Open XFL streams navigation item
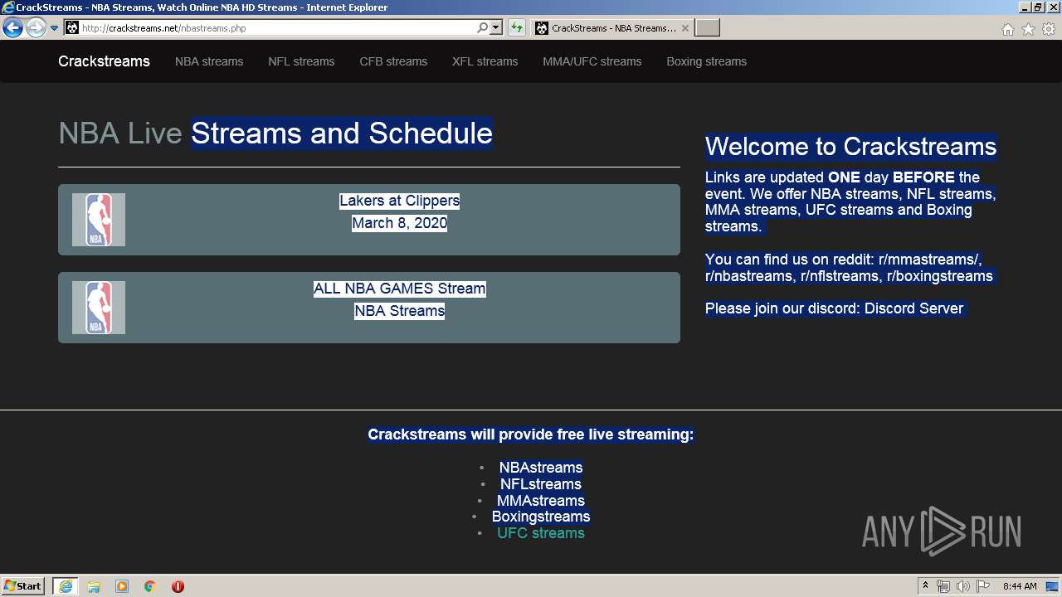Image resolution: width=1062 pixels, height=597 pixels. 485,61
